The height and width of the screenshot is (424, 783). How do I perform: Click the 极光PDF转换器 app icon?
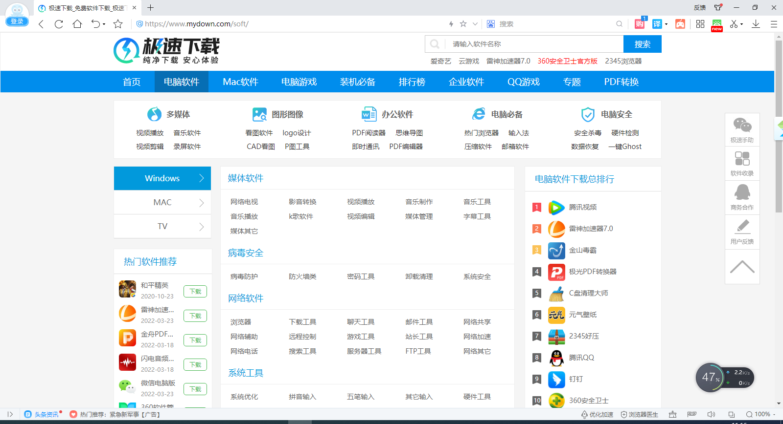(x=556, y=272)
